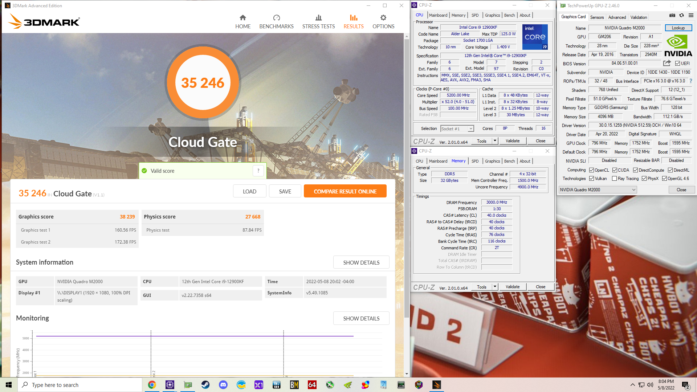Expand Tools dropdown arrow in top CPU-Z window

pyautogui.click(x=494, y=141)
